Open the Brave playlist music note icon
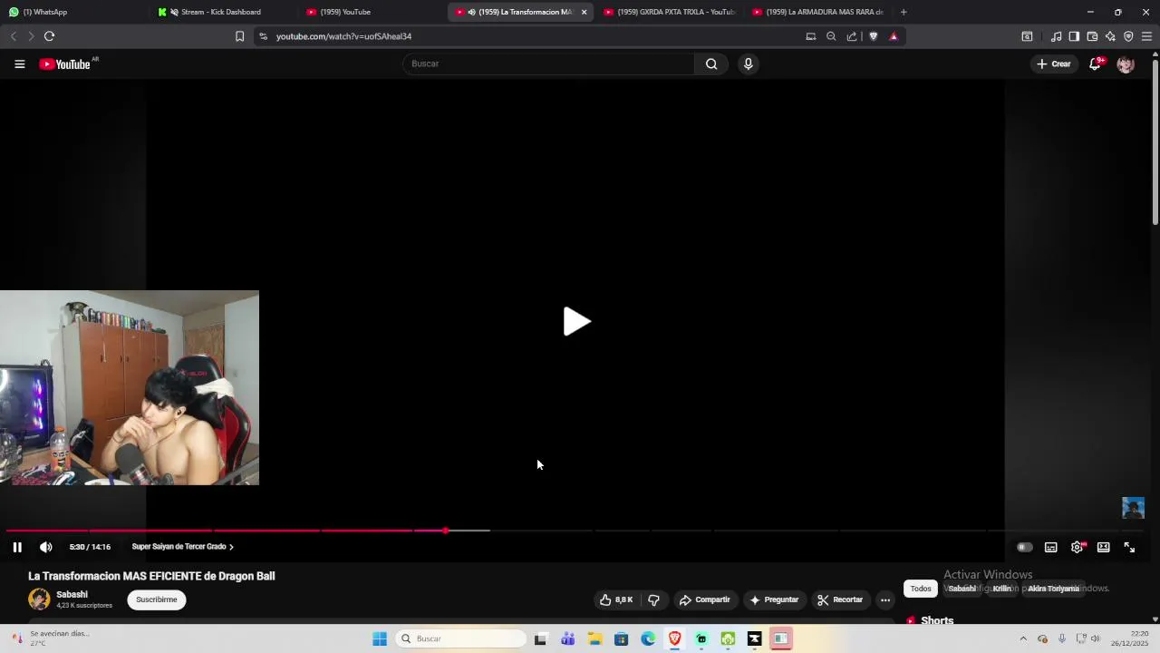 pyautogui.click(x=1056, y=36)
